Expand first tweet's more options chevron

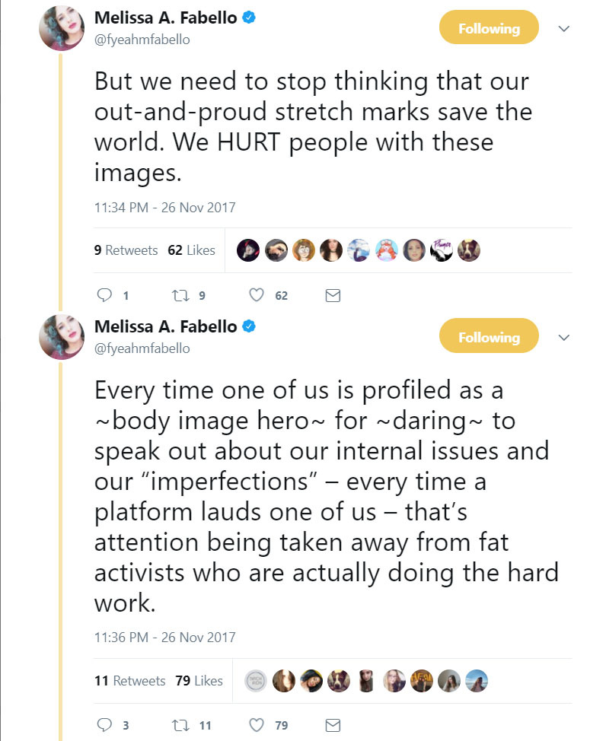point(564,29)
